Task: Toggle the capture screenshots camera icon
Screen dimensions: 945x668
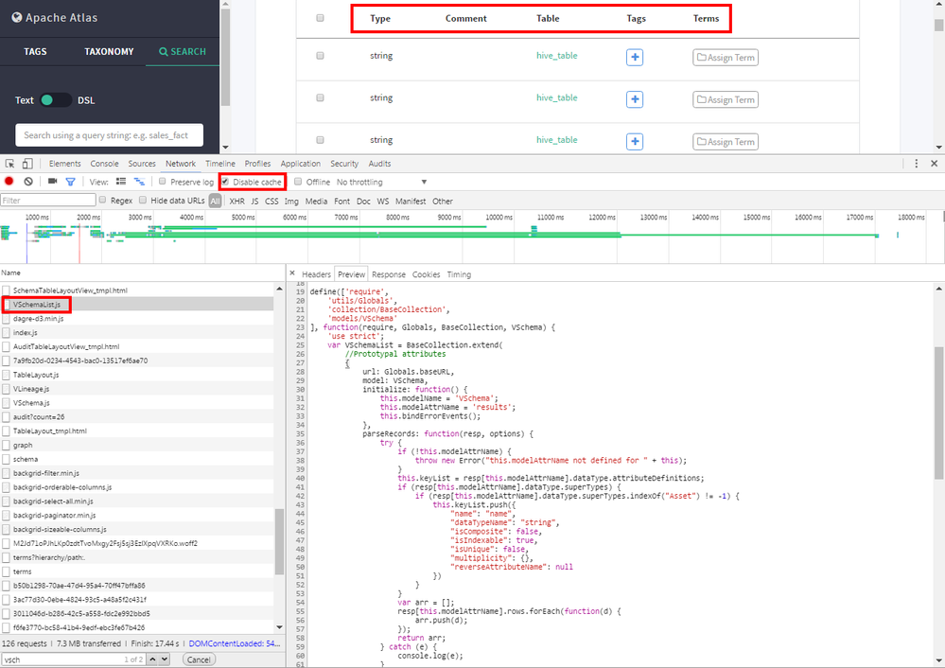Action: click(53, 182)
